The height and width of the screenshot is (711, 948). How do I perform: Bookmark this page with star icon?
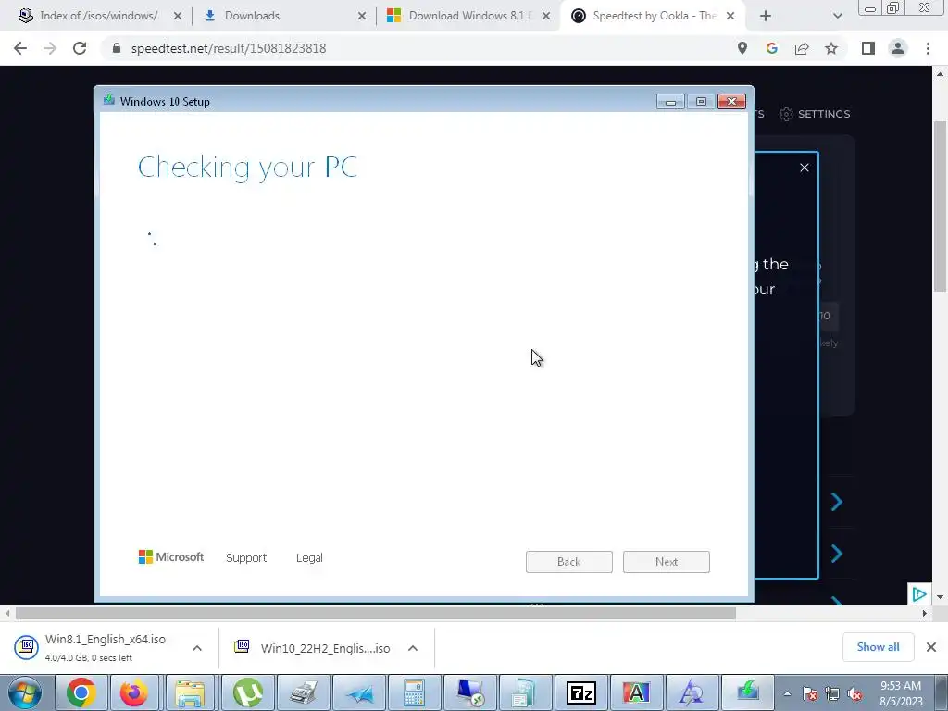[831, 48]
